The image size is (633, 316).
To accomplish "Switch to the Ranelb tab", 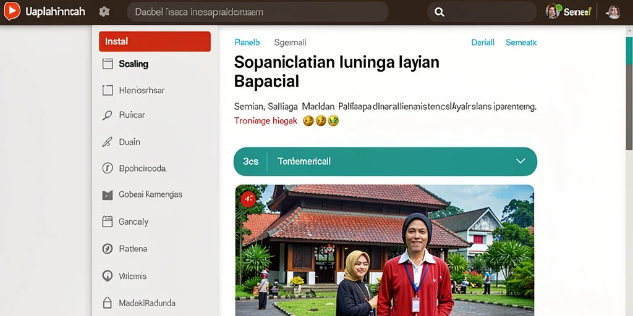I will [x=247, y=43].
